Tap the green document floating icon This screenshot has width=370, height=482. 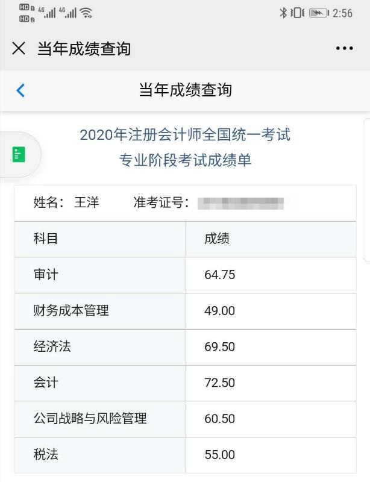coord(19,154)
